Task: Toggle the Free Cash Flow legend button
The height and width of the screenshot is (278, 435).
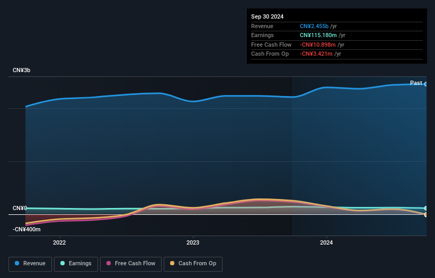Action: 131,264
